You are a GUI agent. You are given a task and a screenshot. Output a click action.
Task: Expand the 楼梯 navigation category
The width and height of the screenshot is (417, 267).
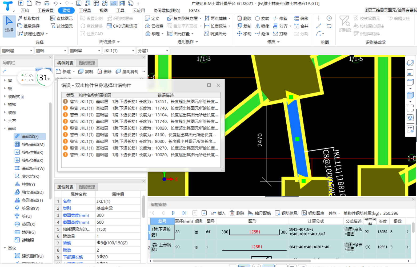(x=5, y=104)
